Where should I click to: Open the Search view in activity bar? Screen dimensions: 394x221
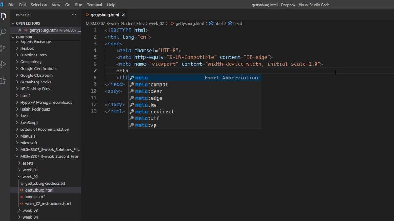click(x=3, y=32)
